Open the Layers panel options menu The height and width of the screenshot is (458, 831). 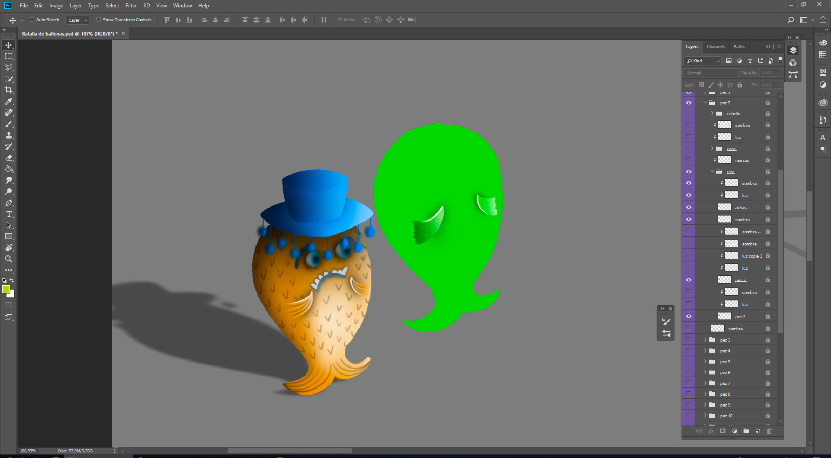click(779, 47)
